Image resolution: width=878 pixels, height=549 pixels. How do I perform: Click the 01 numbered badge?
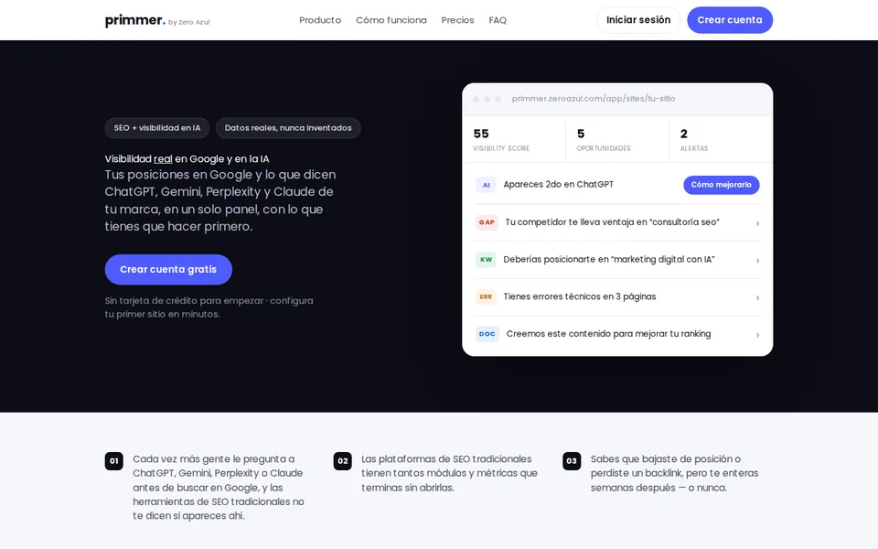coord(113,461)
